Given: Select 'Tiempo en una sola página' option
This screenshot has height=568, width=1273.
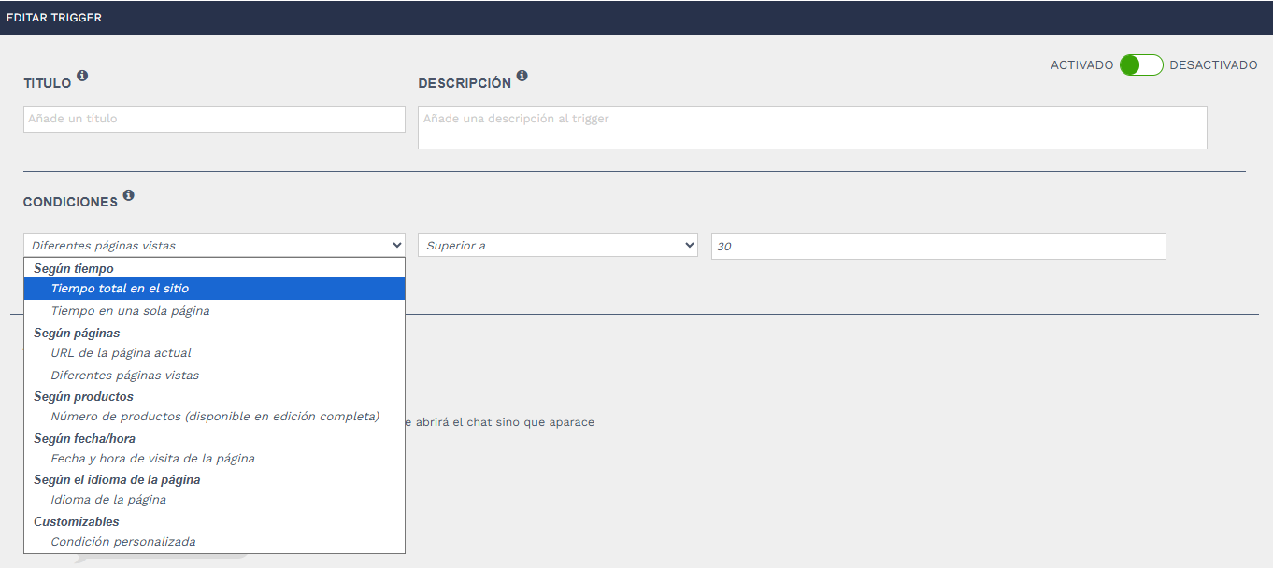Looking at the screenshot, I should tap(130, 310).
